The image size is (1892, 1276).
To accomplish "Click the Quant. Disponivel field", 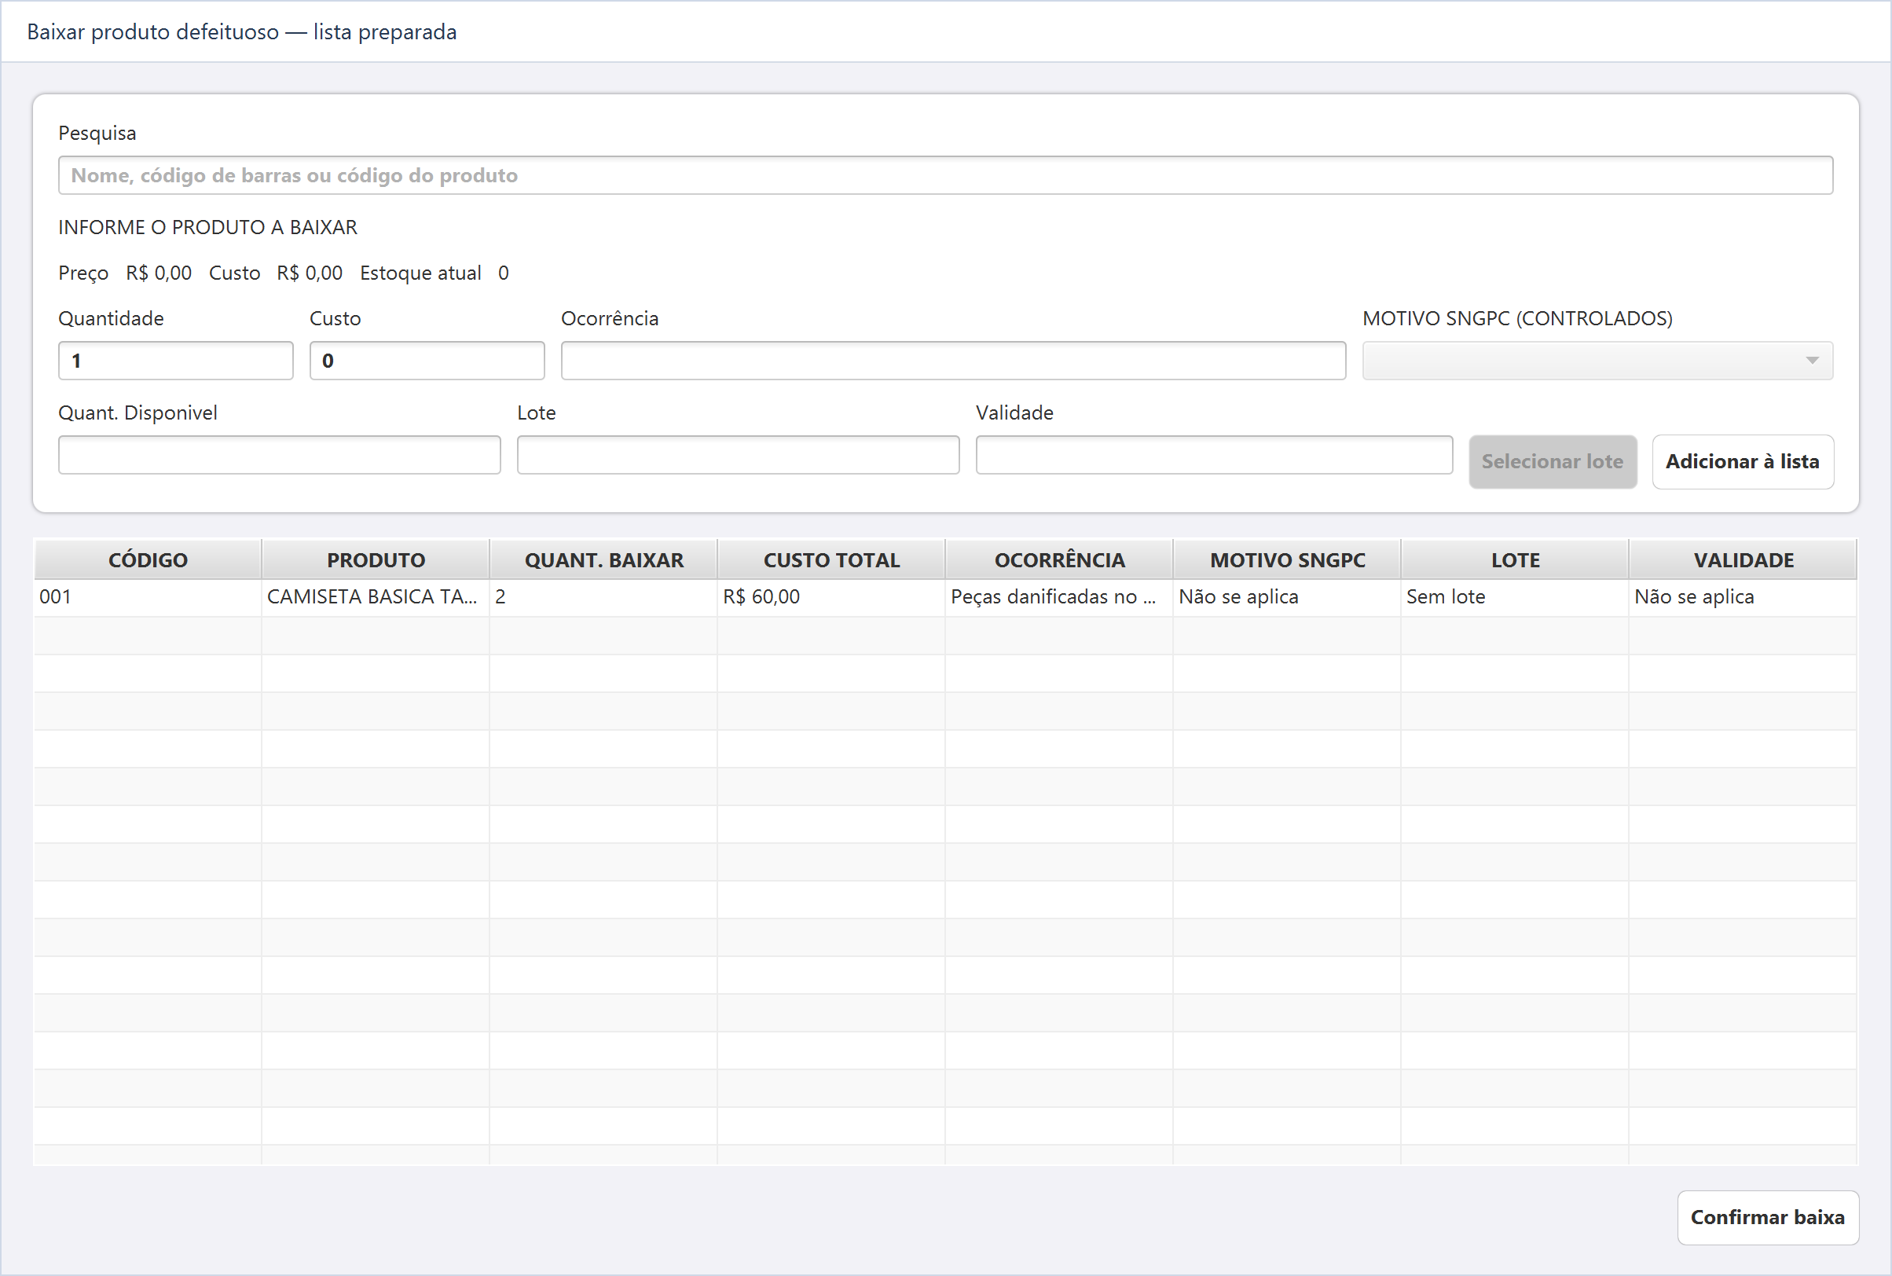I will (279, 455).
